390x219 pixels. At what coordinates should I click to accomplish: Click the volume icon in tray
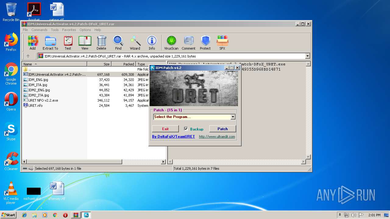click(354, 215)
